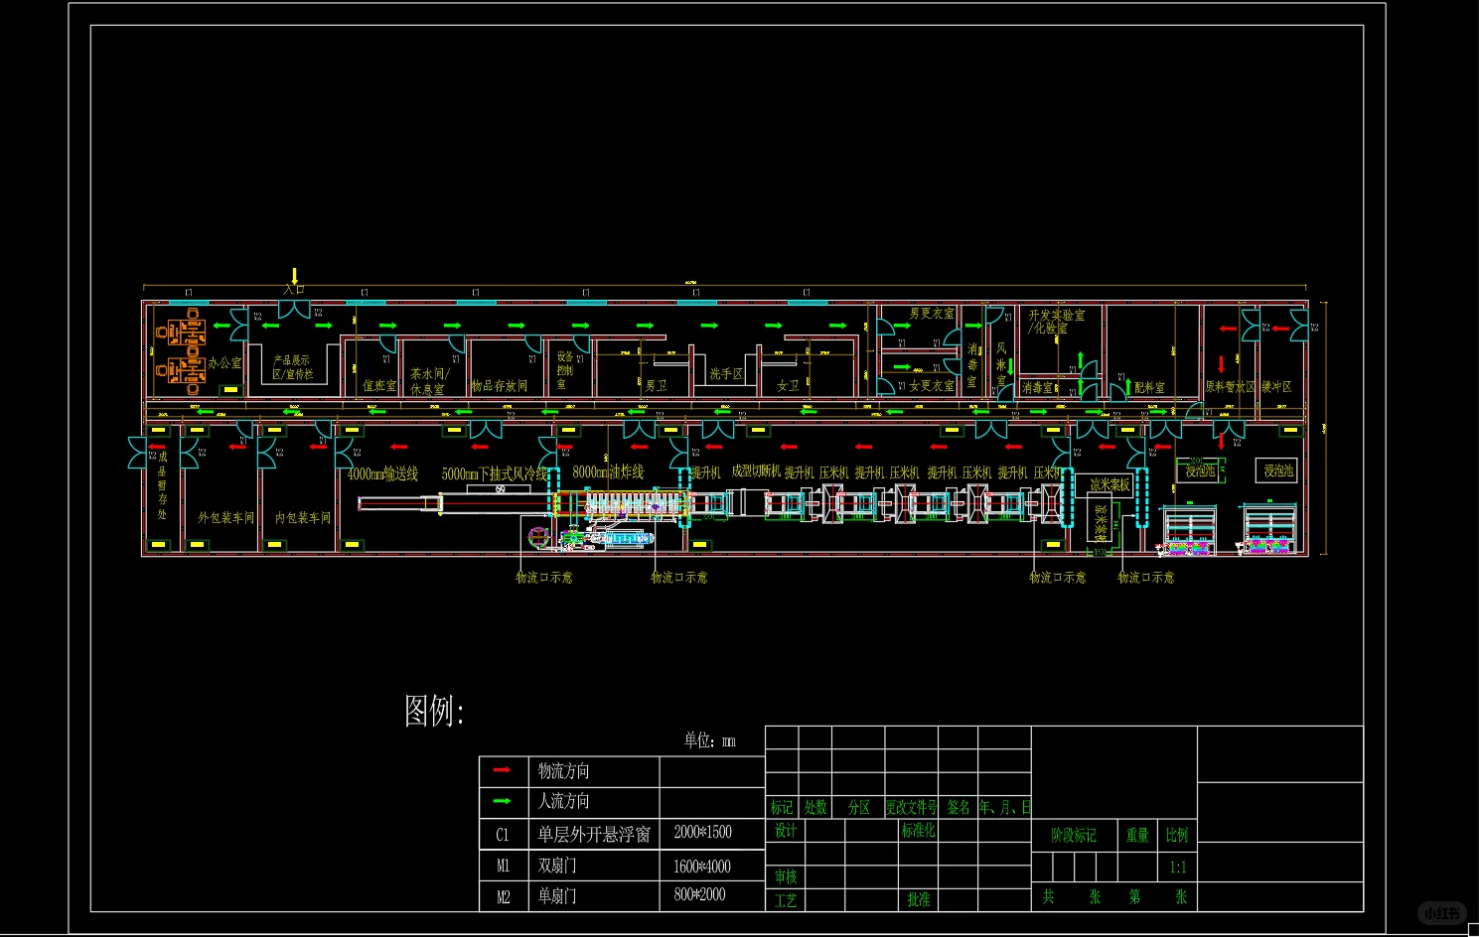Image resolution: width=1479 pixels, height=937 pixels.
Task: Click the 阶段标记 title block cell
Action: click(1074, 836)
